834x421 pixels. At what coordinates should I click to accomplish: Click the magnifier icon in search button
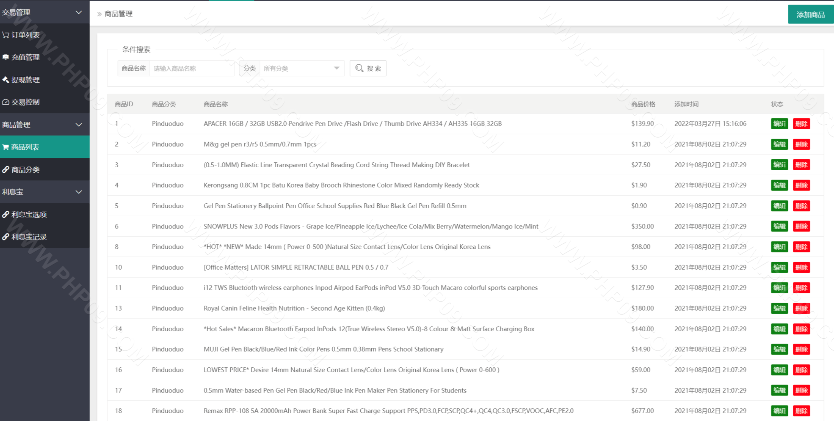pos(359,68)
